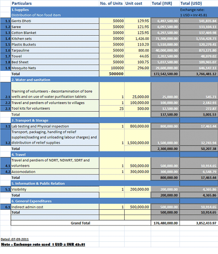
Task: Select the Tarpauline cell
Action: pyautogui.click(x=55, y=51)
